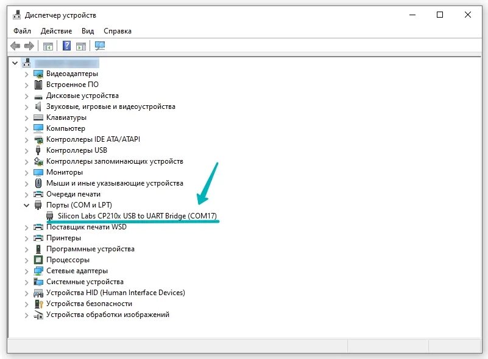Select the Системные устройства row
This screenshot has height=359, width=488.
click(x=85, y=282)
